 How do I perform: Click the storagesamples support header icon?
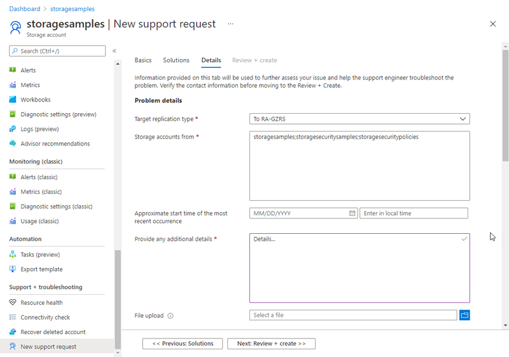(15, 27)
